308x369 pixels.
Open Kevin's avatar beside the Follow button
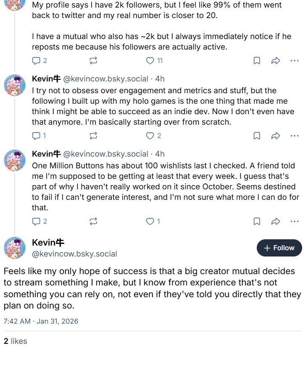click(x=15, y=248)
